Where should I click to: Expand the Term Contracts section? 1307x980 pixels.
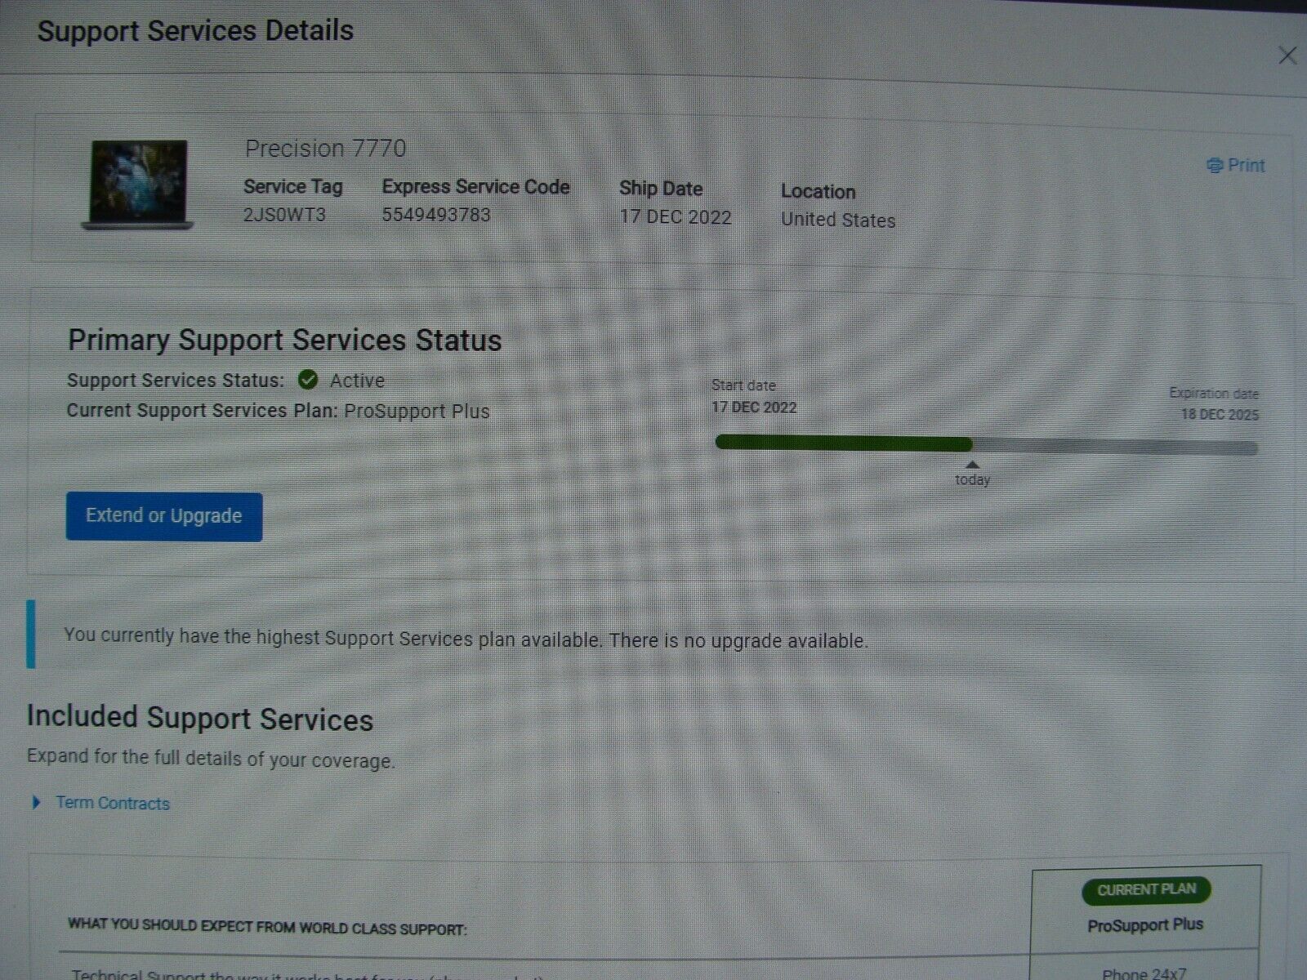click(x=37, y=803)
